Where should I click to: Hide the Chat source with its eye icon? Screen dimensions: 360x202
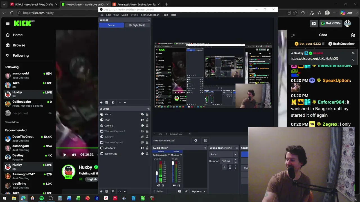coord(142,120)
